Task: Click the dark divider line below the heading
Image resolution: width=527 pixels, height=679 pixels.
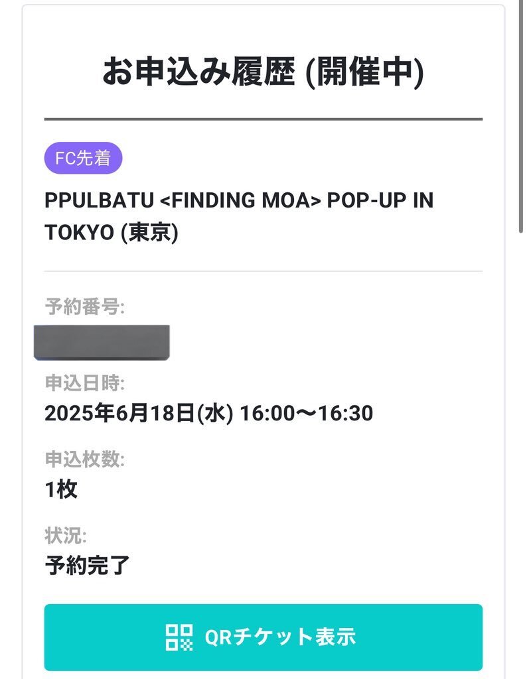Action: click(x=263, y=119)
